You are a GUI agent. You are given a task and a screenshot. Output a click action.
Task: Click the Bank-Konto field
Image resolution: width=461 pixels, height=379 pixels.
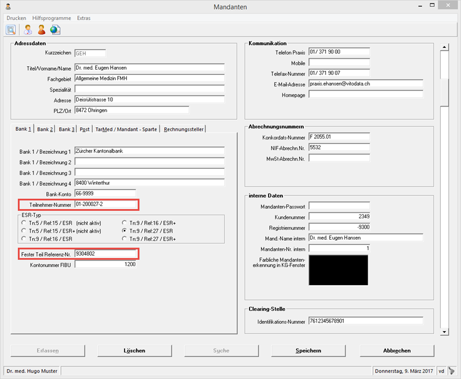click(x=105, y=194)
